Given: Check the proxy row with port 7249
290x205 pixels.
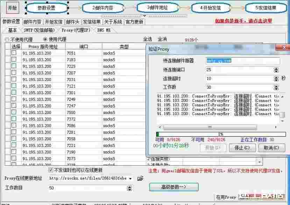Looking at the screenshot, I should tap(14, 99).
